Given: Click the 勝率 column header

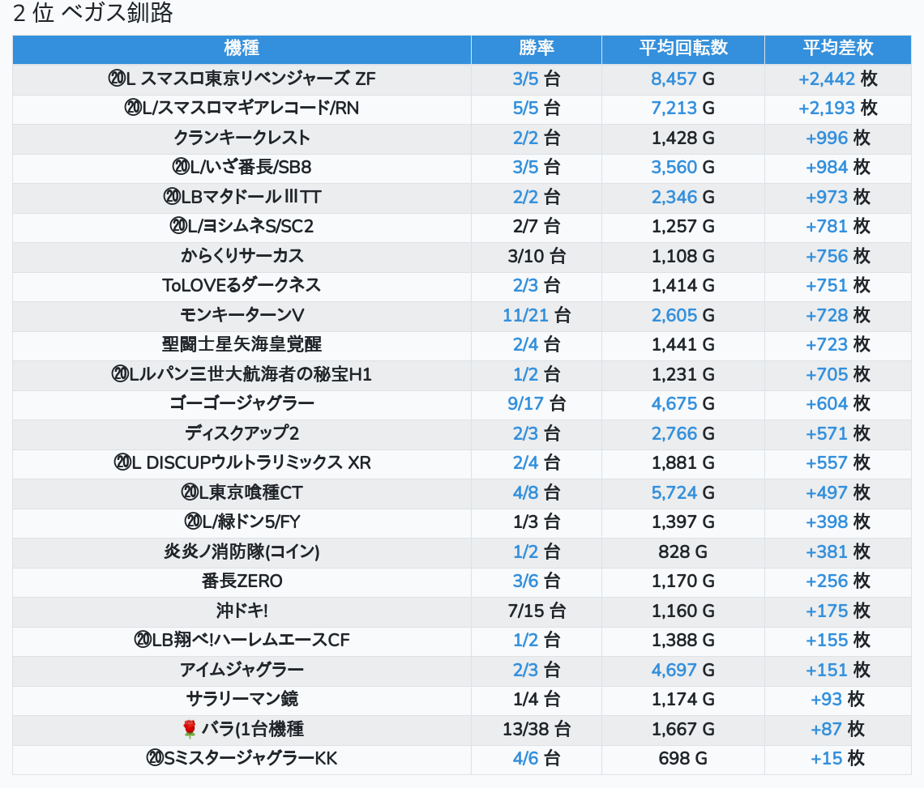Looking at the screenshot, I should tap(537, 49).
